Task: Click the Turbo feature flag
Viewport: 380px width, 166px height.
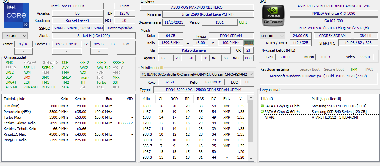Action: coord(101,82)
